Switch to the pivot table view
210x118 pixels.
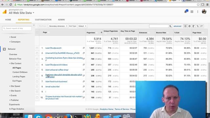pos(202,26)
